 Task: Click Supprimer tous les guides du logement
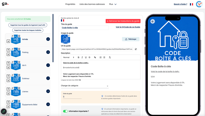pos(28,25)
